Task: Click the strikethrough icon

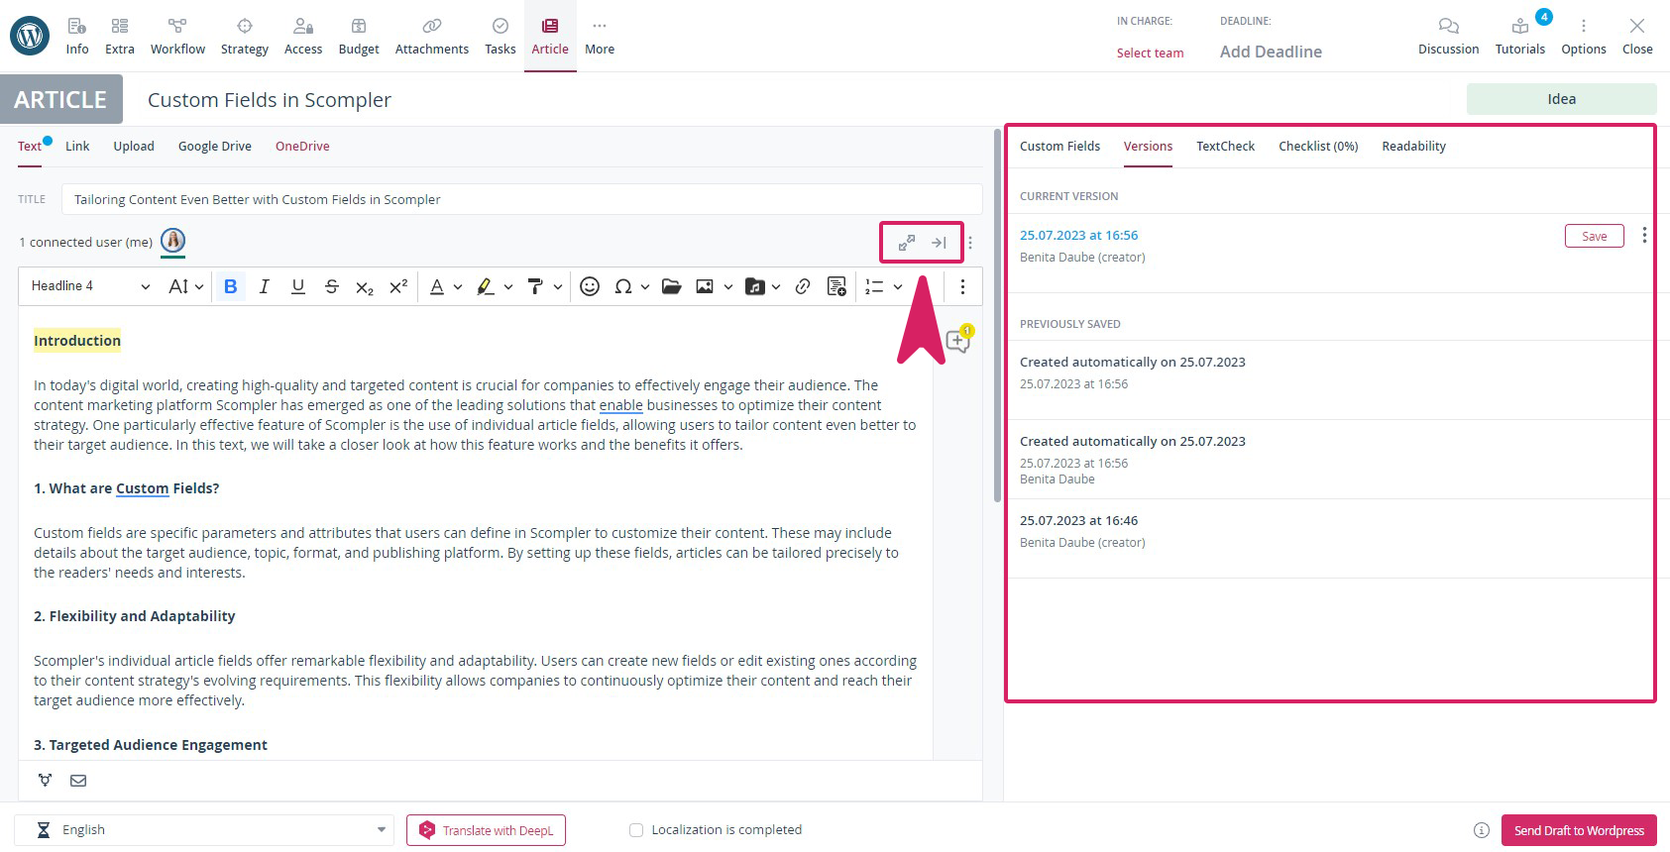Action: (332, 286)
